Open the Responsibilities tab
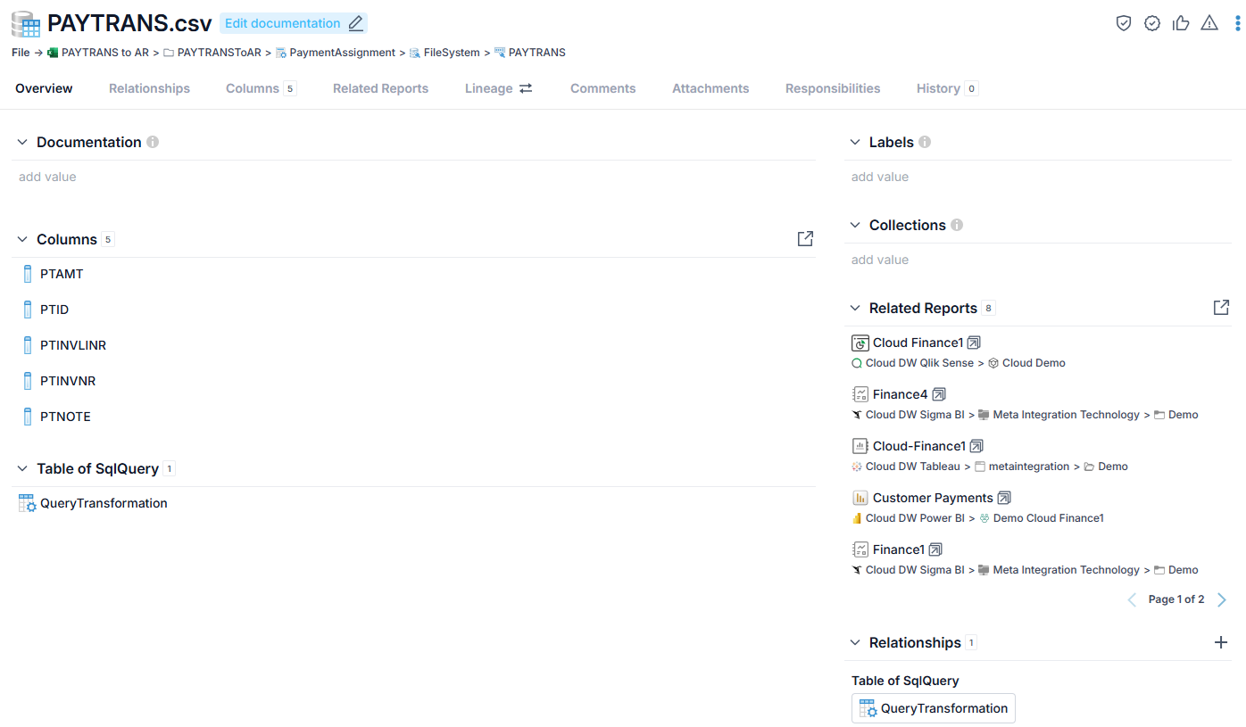The width and height of the screenshot is (1246, 727). click(x=833, y=88)
